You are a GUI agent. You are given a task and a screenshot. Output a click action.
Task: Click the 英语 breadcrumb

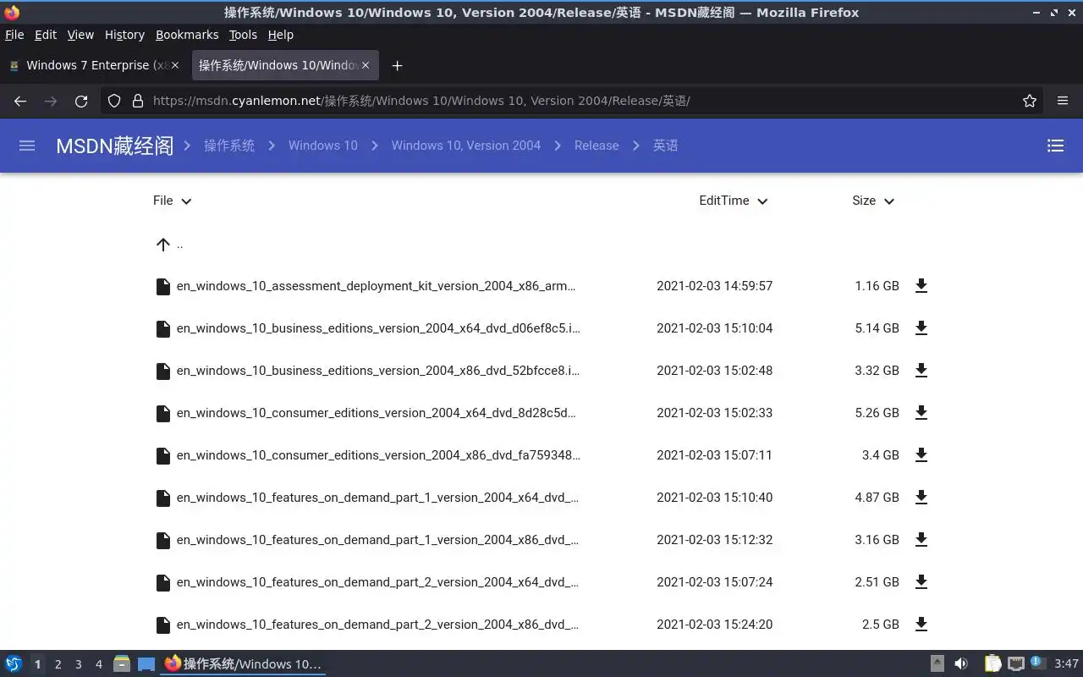pyautogui.click(x=666, y=146)
